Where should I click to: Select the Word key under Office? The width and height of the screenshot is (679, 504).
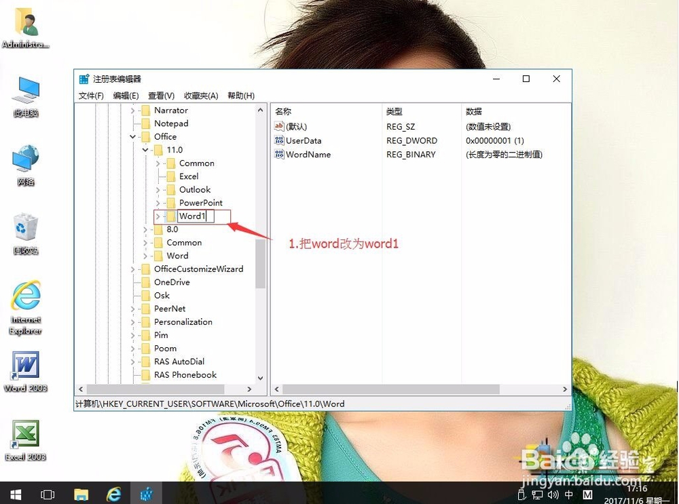(x=177, y=256)
